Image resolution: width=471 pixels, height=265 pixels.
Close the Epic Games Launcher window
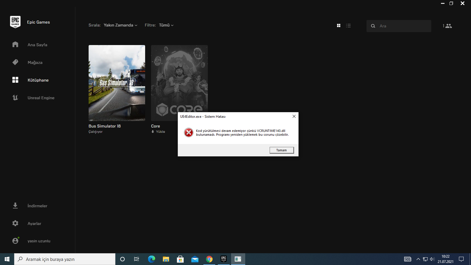coord(462,3)
